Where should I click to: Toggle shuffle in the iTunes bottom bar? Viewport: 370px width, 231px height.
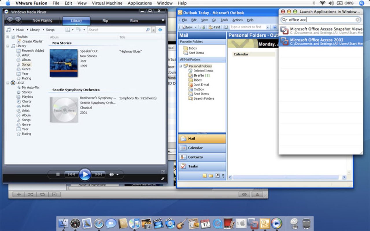30,194
